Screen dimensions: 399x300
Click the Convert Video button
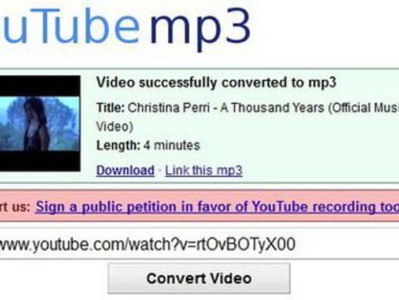point(199,278)
